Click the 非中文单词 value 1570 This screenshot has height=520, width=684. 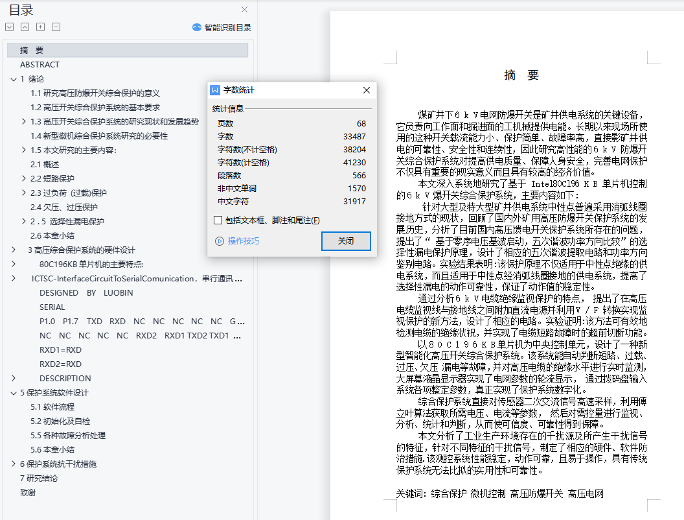click(x=357, y=188)
